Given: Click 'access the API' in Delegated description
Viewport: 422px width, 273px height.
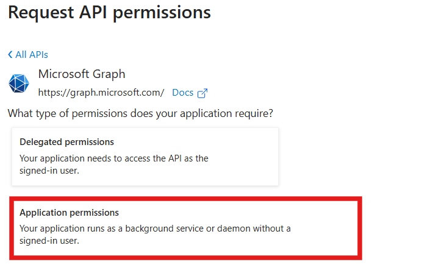Looking at the screenshot, I should [x=153, y=158].
